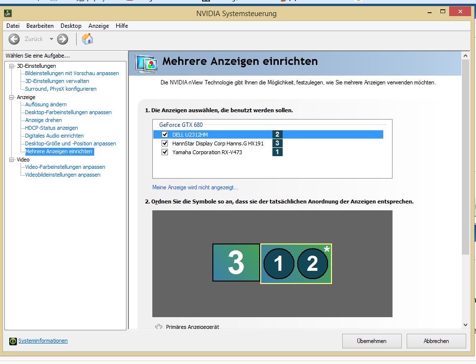Viewport: 476px width, 364px height.
Task: Open 'Meine Anzeige wird nicht angezeigt...' link
Action: pos(195,187)
